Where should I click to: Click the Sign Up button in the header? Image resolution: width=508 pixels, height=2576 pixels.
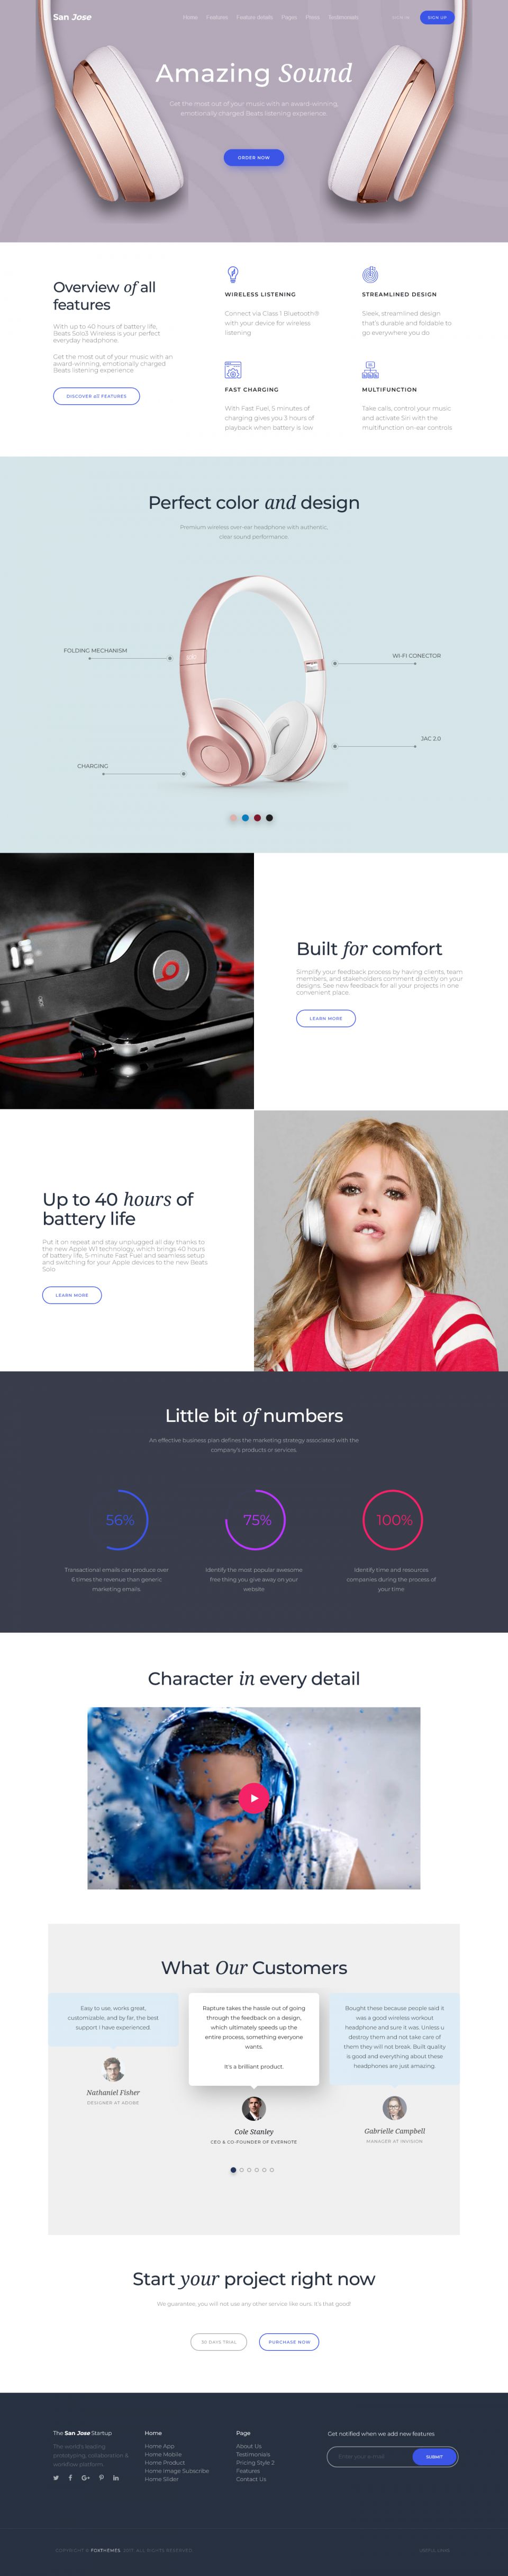437,17
